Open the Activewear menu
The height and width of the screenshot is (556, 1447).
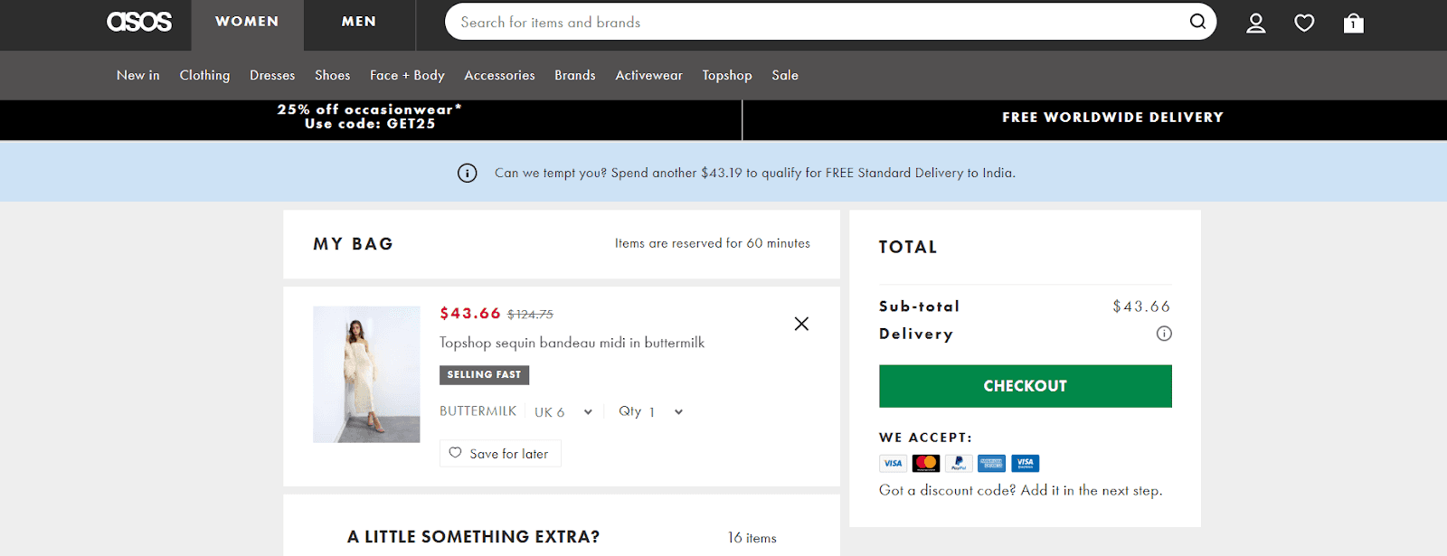click(x=648, y=75)
